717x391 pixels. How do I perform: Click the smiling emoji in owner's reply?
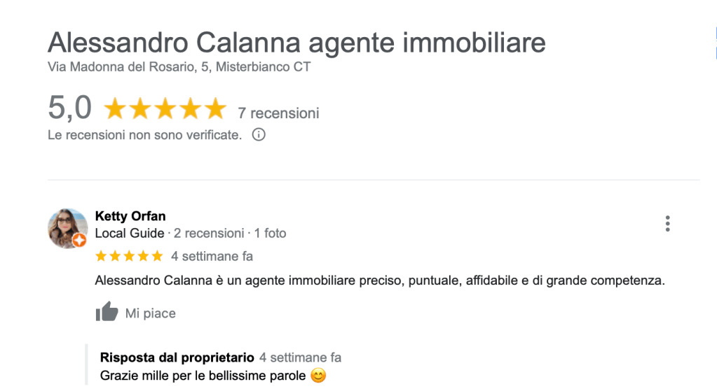tap(318, 376)
